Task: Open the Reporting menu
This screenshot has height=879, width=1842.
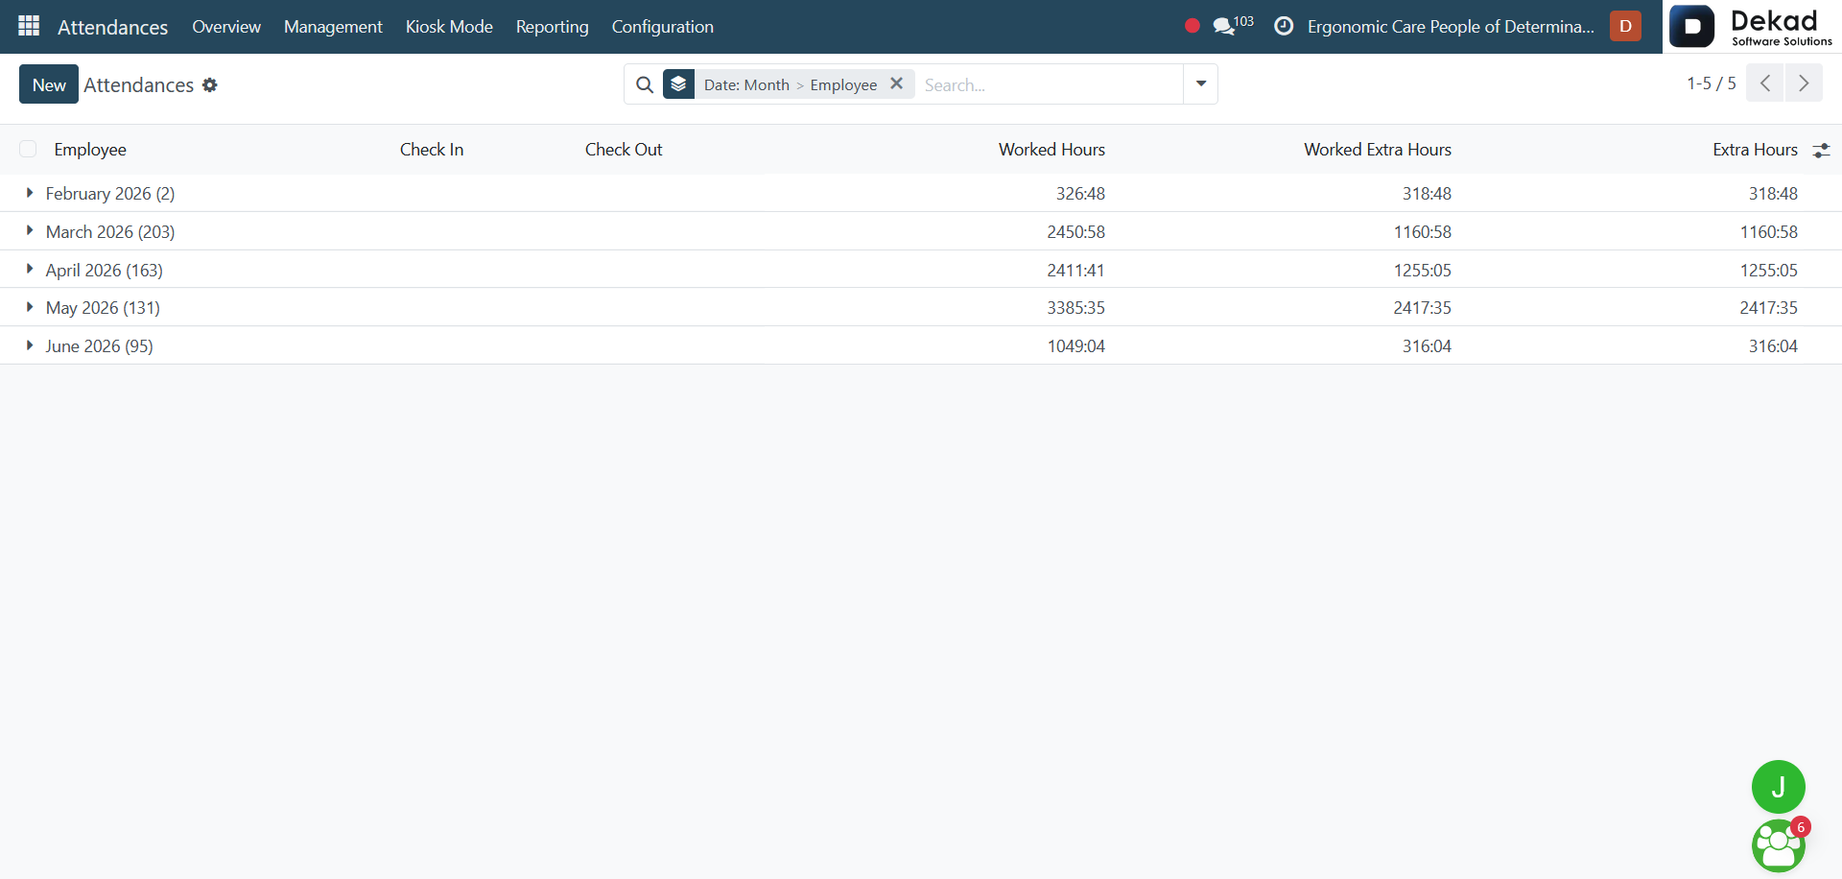Action: tap(553, 26)
